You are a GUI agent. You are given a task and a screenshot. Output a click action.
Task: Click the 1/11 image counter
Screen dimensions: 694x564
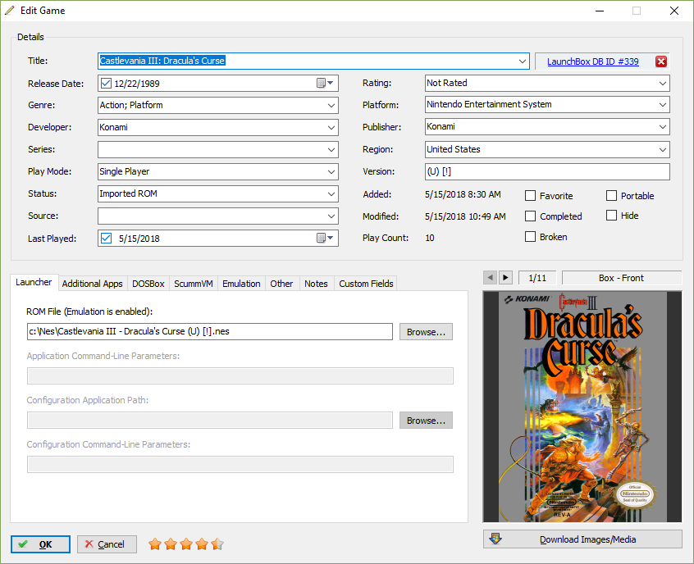pyautogui.click(x=537, y=278)
